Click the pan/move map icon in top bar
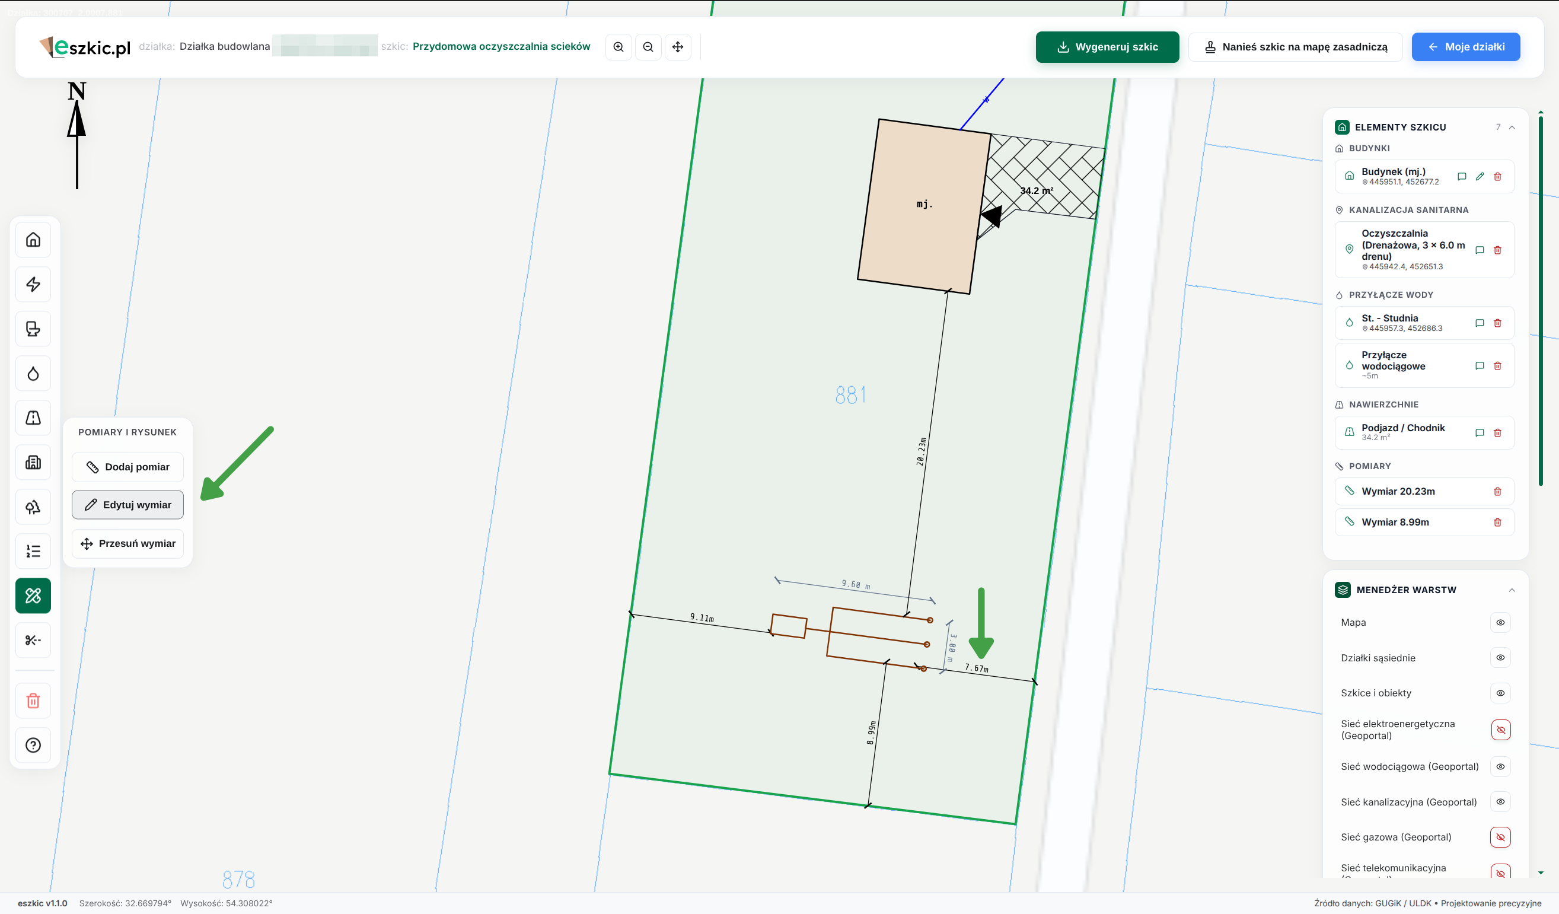This screenshot has height=914, width=1559. click(677, 47)
